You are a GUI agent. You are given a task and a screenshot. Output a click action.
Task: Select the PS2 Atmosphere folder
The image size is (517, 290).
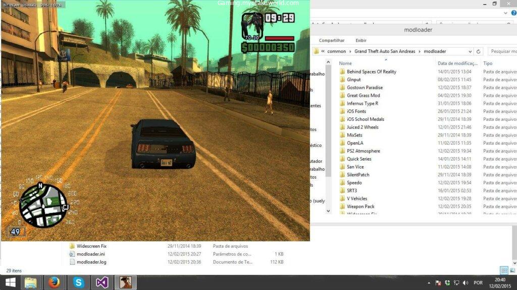tap(364, 151)
